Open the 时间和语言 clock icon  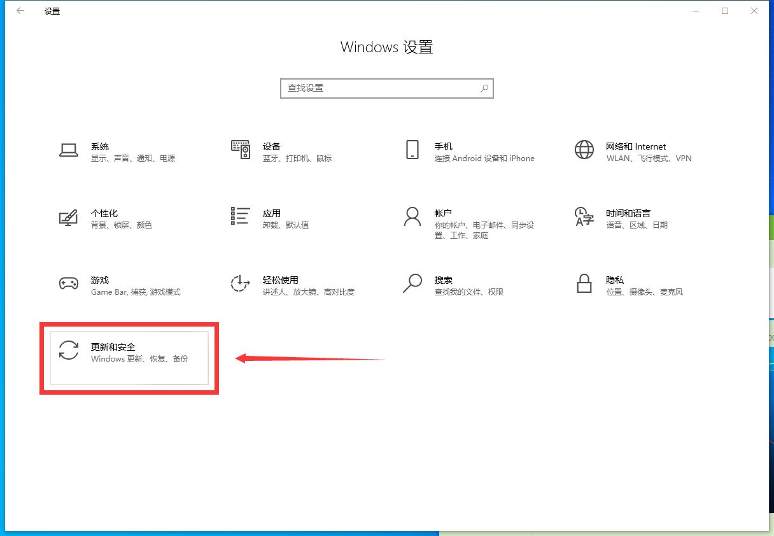(584, 216)
